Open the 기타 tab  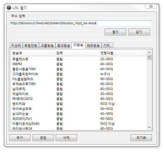pyautogui.click(x=107, y=46)
